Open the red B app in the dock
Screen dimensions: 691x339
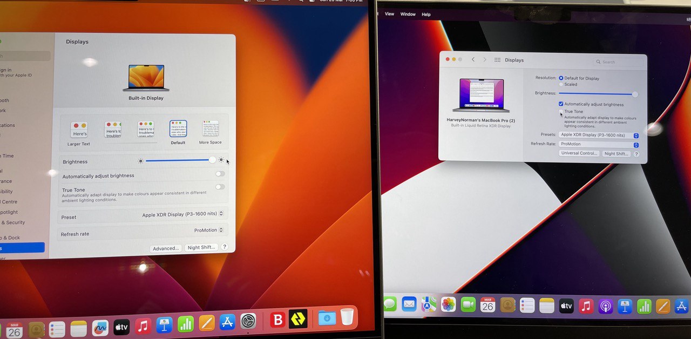(x=277, y=320)
